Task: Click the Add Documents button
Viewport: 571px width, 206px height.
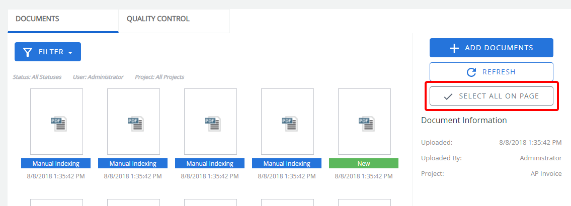Action: [x=491, y=48]
